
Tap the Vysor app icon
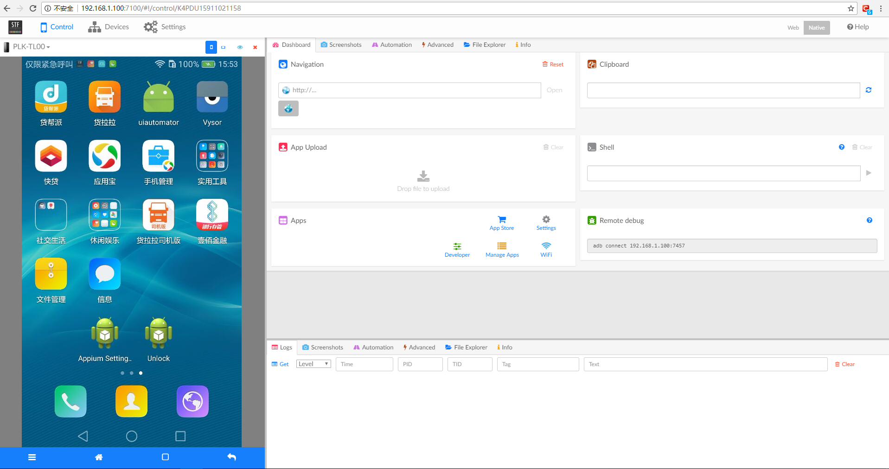212,97
